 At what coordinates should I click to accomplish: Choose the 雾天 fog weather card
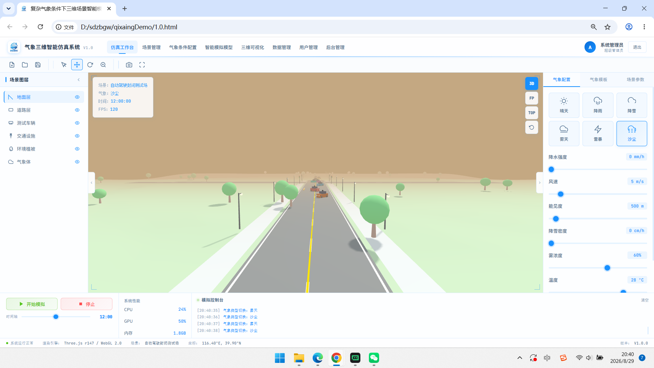click(564, 134)
